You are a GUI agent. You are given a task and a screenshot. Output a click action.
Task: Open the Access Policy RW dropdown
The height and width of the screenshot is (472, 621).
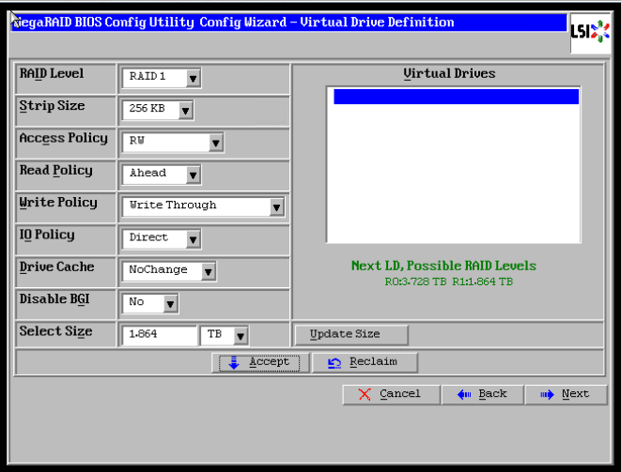pos(215,143)
